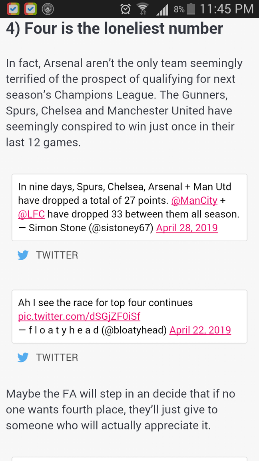This screenshot has width=259, height=461.
Task: Tap the Twitter bird icon under first tweet
Action: point(23,255)
